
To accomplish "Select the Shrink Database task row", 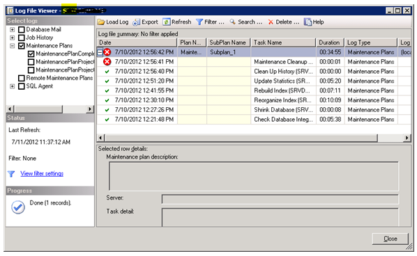I will click(x=254, y=109).
